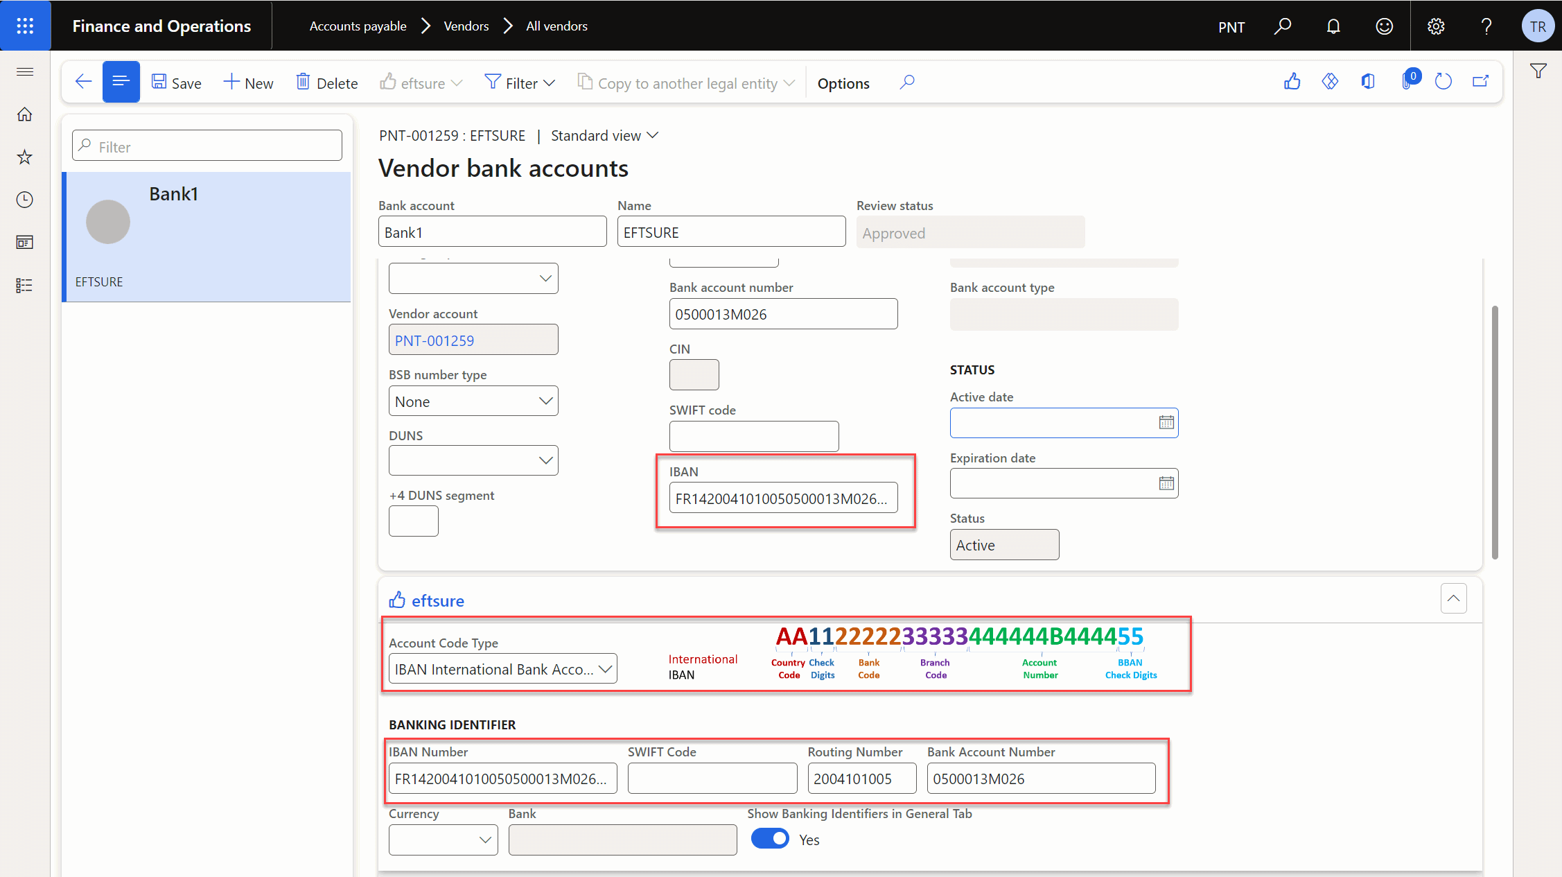Image resolution: width=1562 pixels, height=877 pixels.
Task: Toggle Show Banking Identifiers in General Tab
Action: (x=770, y=839)
